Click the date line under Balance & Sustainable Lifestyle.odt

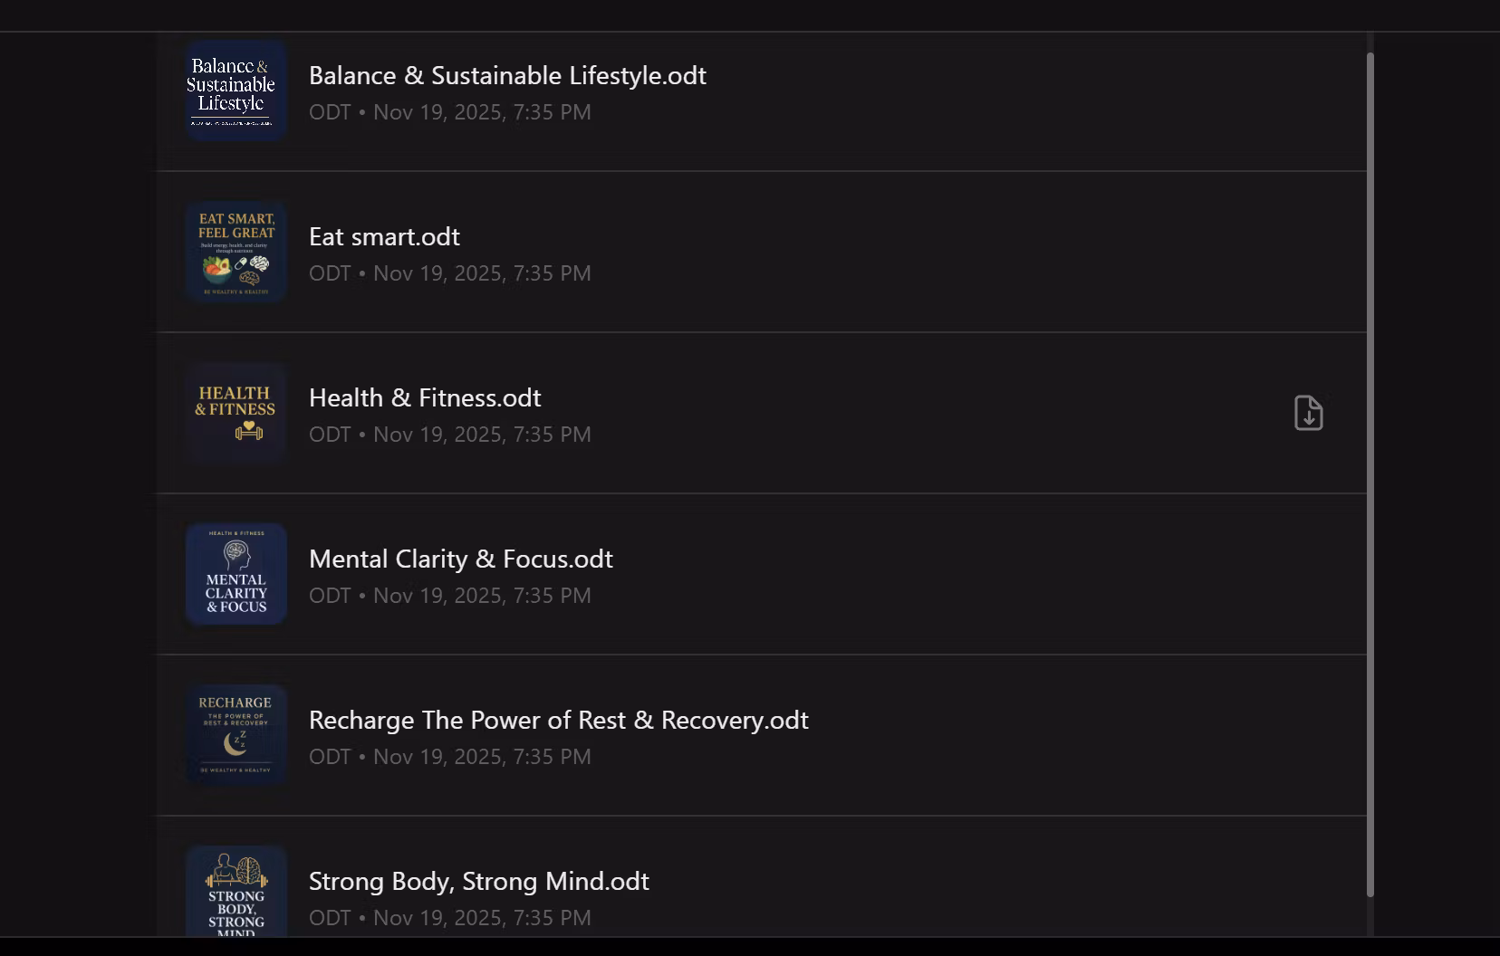click(449, 112)
